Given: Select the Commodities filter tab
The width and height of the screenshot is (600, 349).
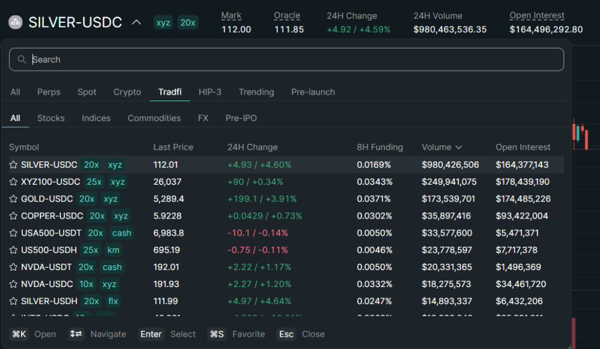Looking at the screenshot, I should pyautogui.click(x=154, y=118).
